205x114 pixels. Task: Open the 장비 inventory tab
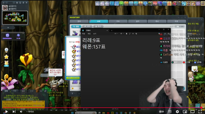pos(79,21)
